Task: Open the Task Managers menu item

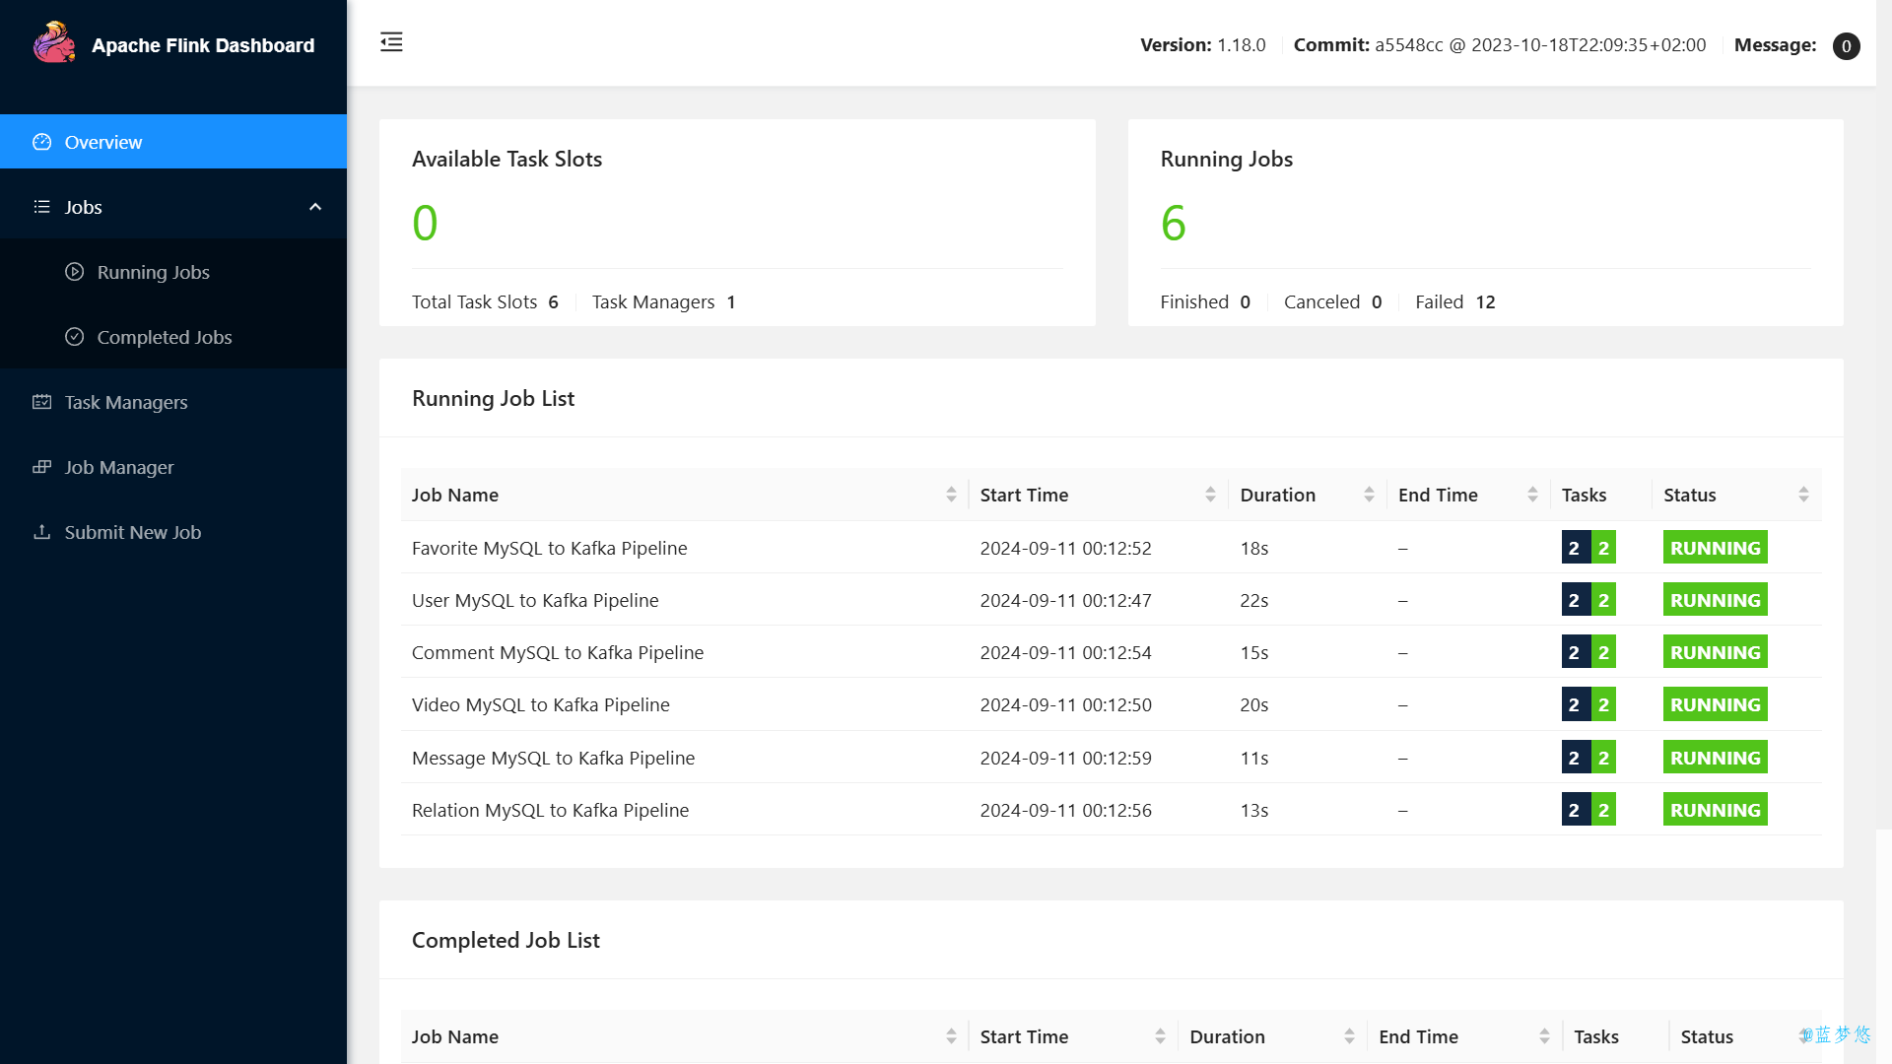Action: [x=173, y=402]
